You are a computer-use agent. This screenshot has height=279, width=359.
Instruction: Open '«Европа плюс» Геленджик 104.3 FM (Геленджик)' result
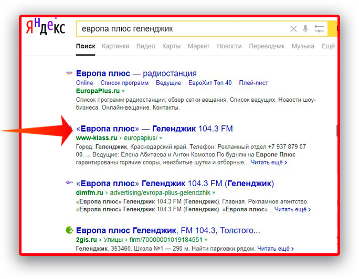(175, 184)
